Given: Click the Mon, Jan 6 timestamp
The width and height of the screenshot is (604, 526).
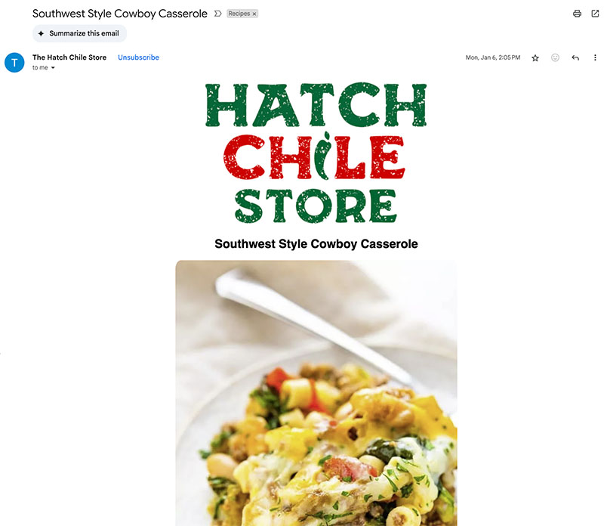Looking at the screenshot, I should click(x=493, y=57).
